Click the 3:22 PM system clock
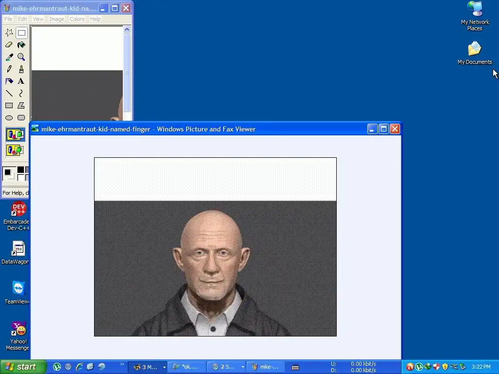Screen dimensions: 499x374 pyautogui.click(x=481, y=367)
